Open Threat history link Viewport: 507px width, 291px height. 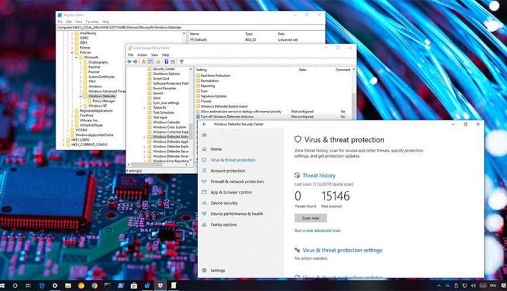coord(319,175)
